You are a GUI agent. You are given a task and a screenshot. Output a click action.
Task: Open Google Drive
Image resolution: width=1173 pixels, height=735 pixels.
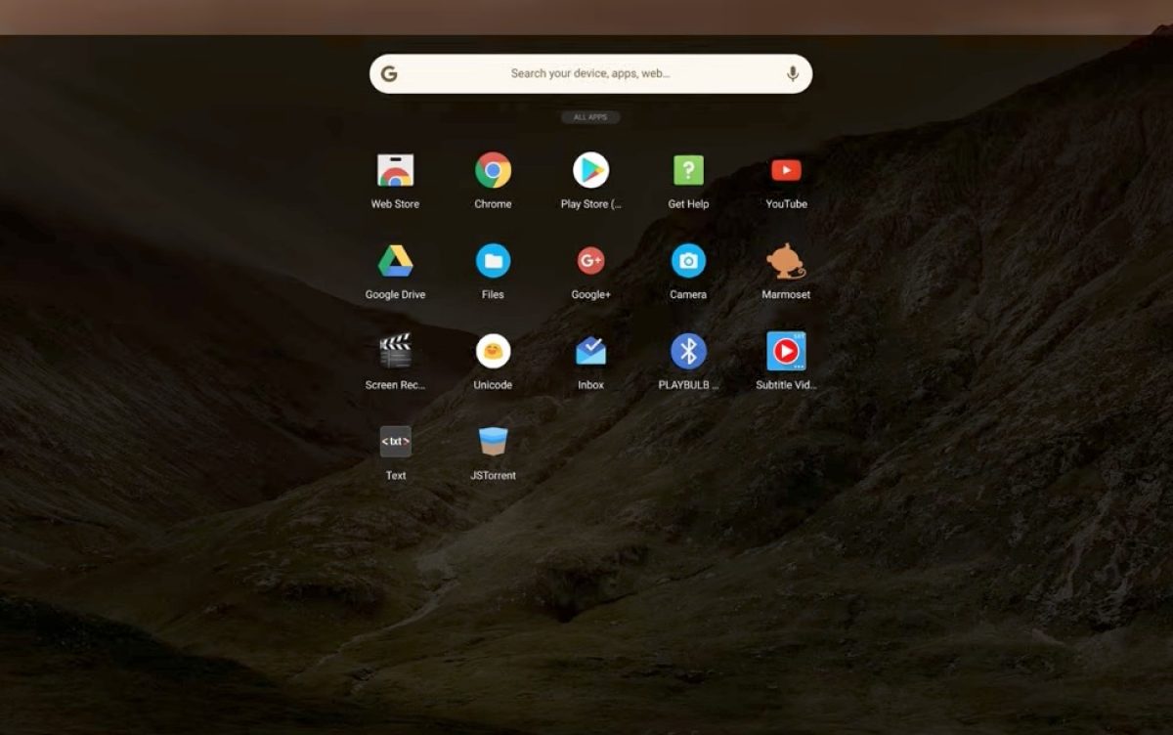pyautogui.click(x=395, y=263)
